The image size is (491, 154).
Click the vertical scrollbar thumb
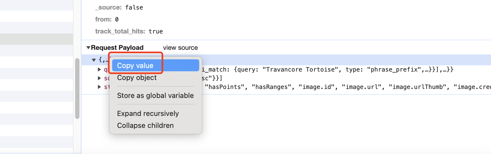click(77, 88)
